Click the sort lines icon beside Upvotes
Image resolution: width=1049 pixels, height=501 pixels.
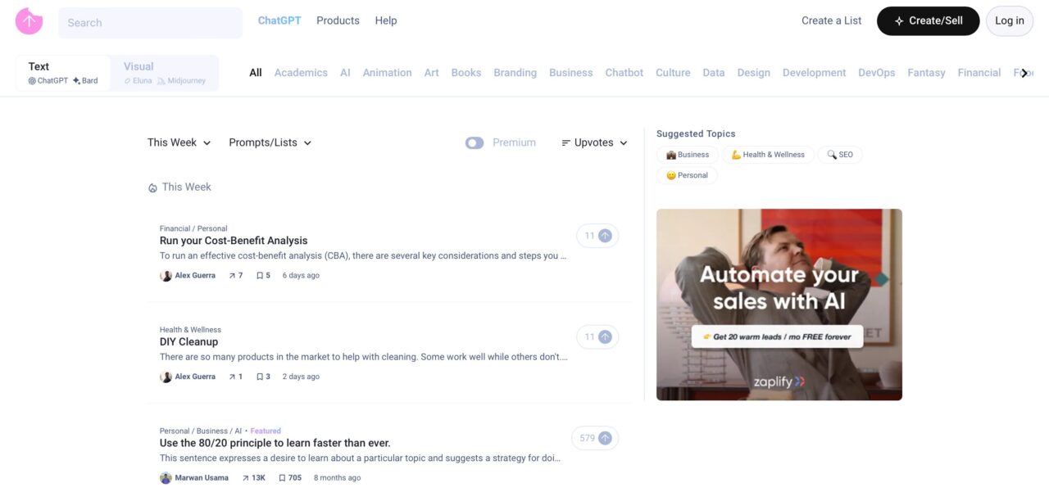[x=565, y=142]
